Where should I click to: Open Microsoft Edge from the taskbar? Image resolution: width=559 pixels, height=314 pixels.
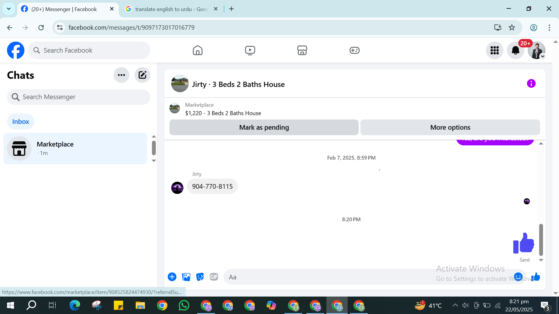(x=75, y=305)
